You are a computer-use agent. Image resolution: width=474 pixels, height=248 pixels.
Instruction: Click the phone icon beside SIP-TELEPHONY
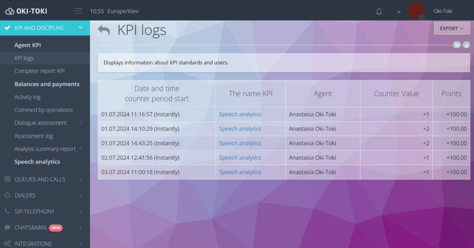click(6, 211)
